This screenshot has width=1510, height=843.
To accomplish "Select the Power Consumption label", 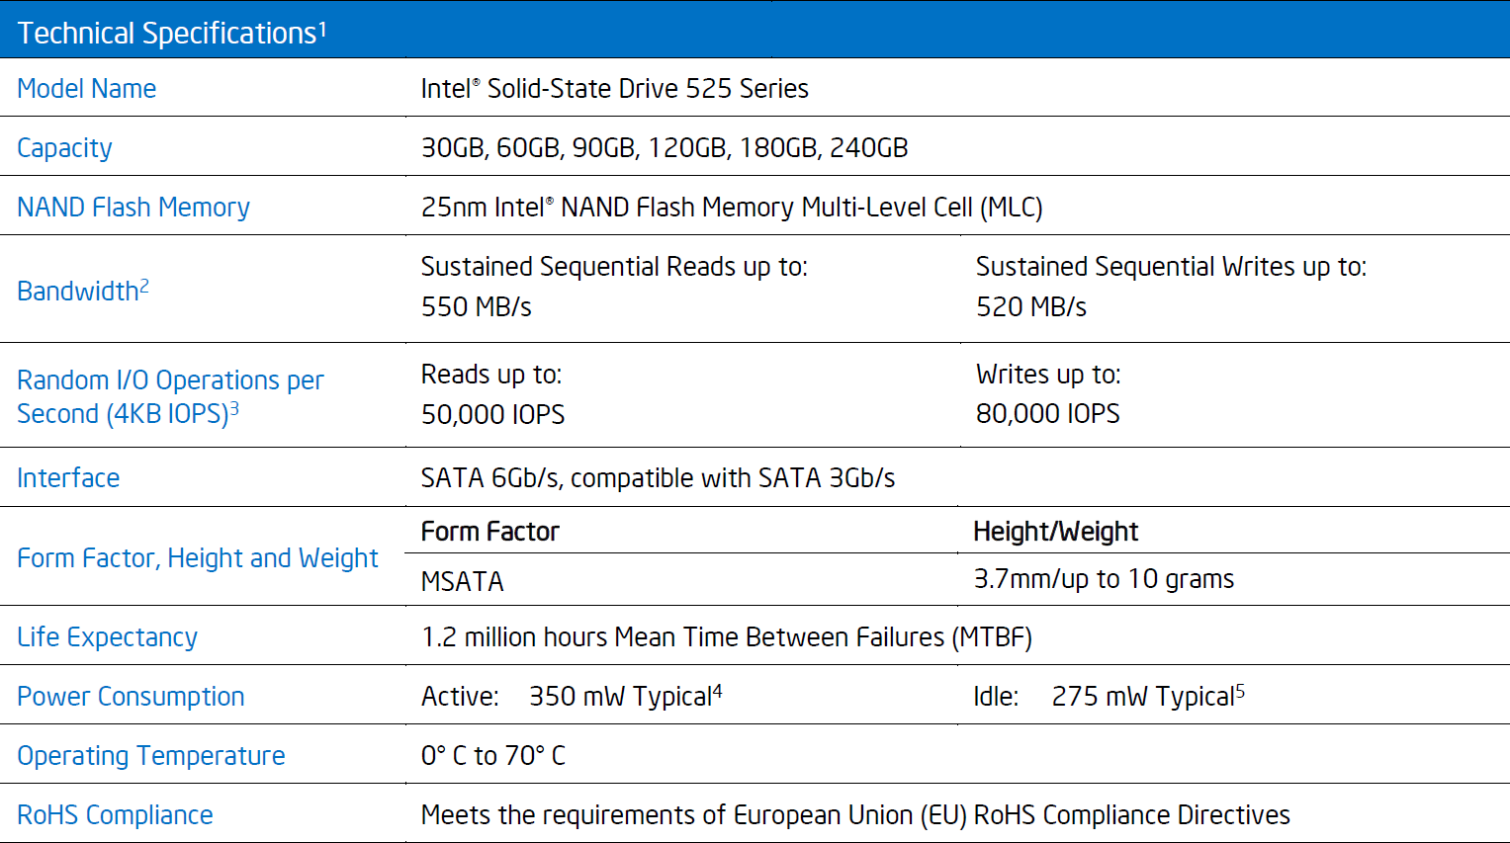I will (x=131, y=697).
